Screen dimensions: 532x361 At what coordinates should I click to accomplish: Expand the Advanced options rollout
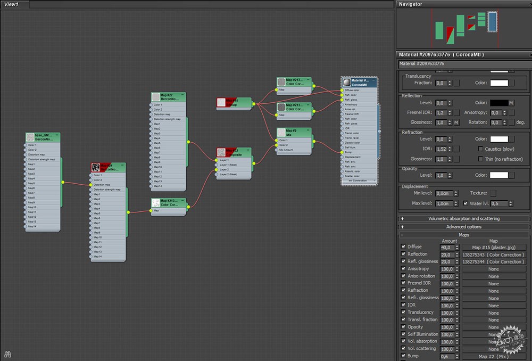pos(463,226)
